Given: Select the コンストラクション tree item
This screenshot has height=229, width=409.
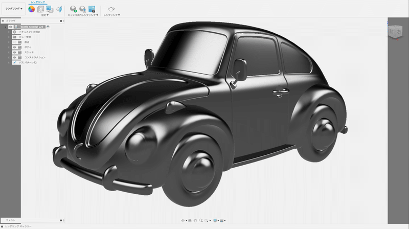Looking at the screenshot, I should 35,57.
